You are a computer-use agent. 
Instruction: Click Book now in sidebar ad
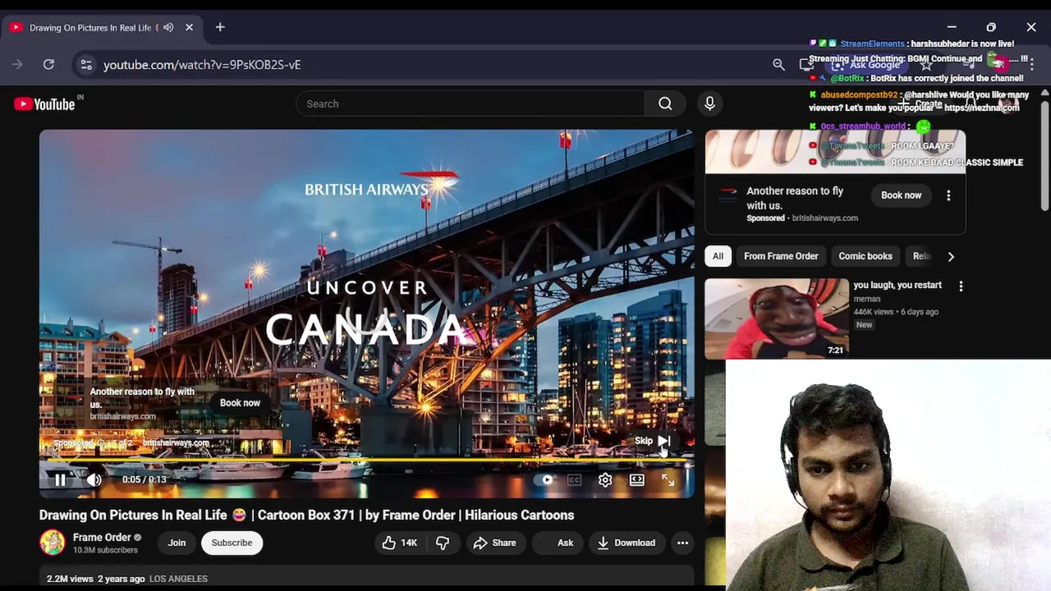[x=901, y=195]
